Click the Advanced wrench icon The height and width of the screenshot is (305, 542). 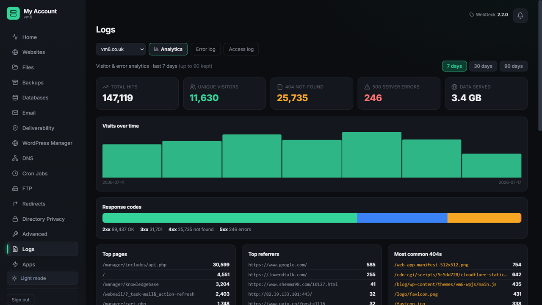point(15,234)
